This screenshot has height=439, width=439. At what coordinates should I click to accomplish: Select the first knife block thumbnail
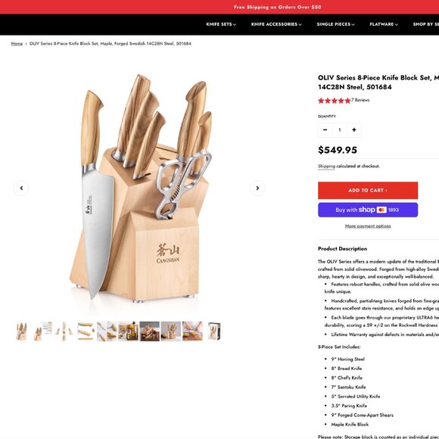point(21,332)
